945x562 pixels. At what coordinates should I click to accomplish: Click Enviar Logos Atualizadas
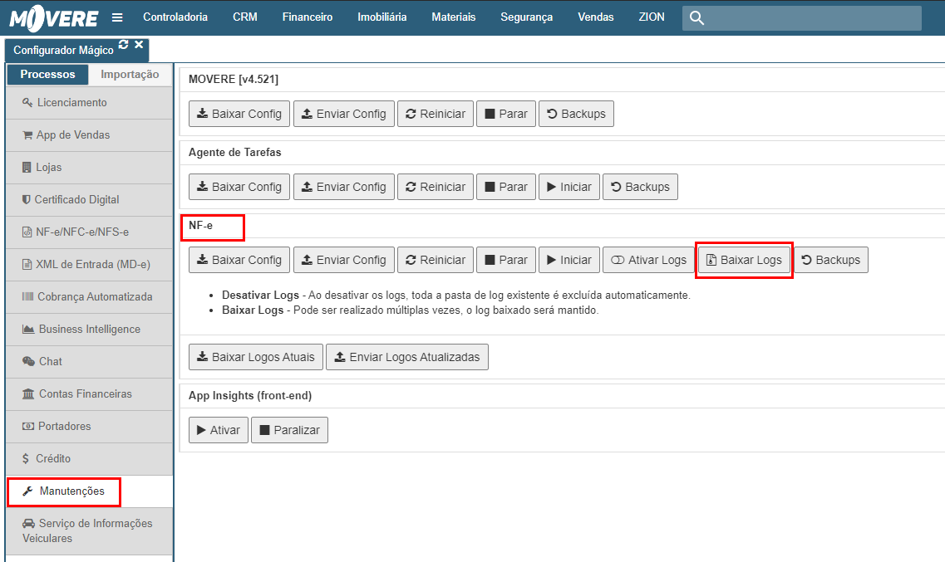(x=407, y=358)
